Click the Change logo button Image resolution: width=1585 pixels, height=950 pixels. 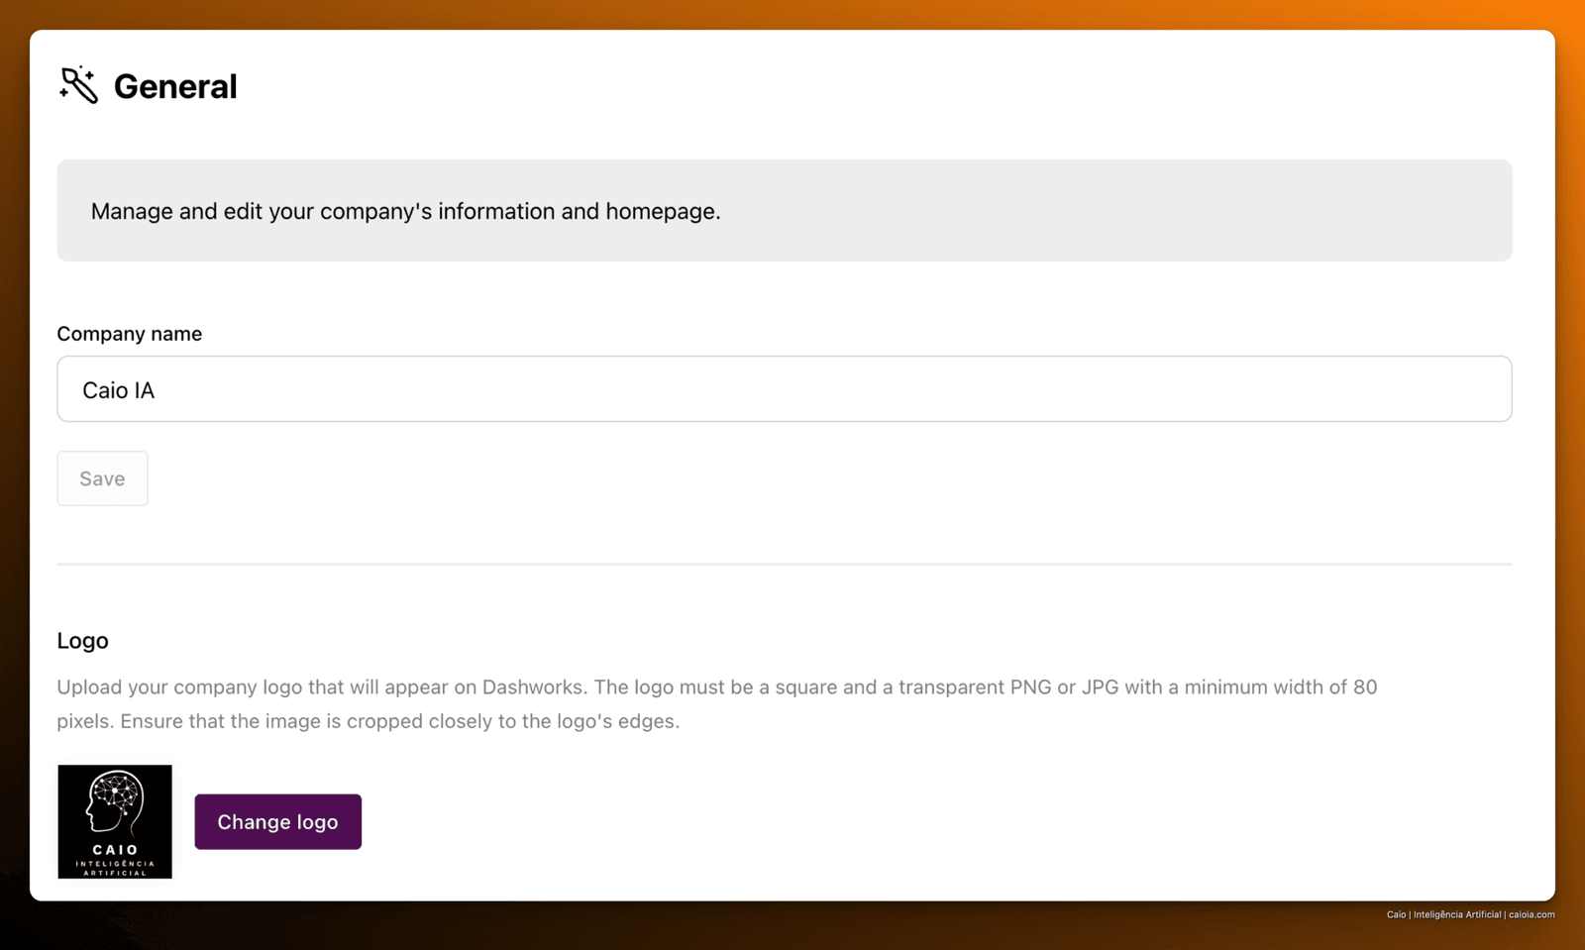point(278,822)
